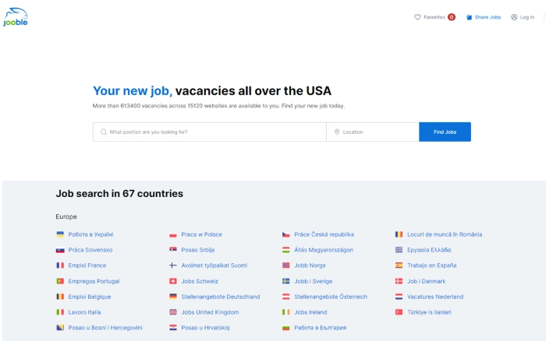Click the location pin icon
Viewport: 546px width, 341px height.
[x=337, y=132]
